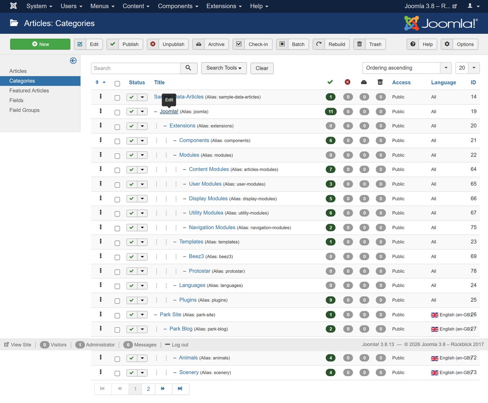
Task: Click the search magnifier icon button
Action: [189, 68]
